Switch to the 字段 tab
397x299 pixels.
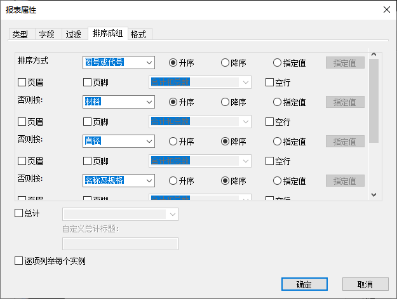point(46,34)
